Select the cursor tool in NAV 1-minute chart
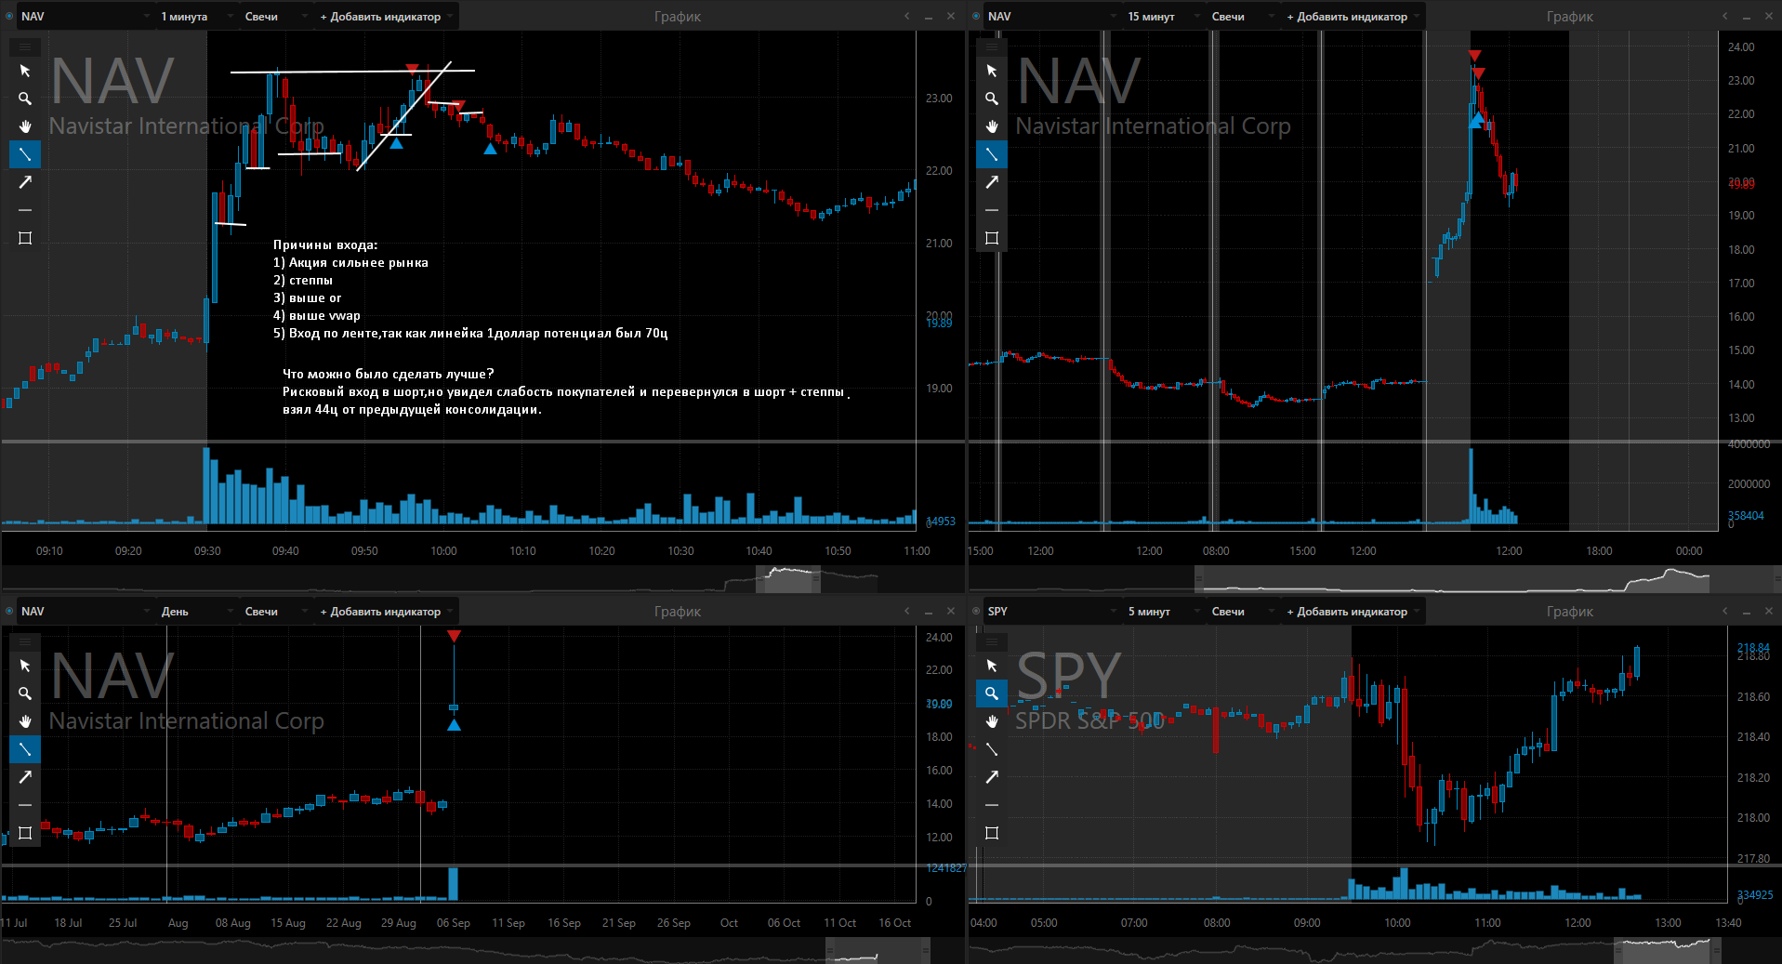The height and width of the screenshot is (964, 1782). (x=25, y=71)
